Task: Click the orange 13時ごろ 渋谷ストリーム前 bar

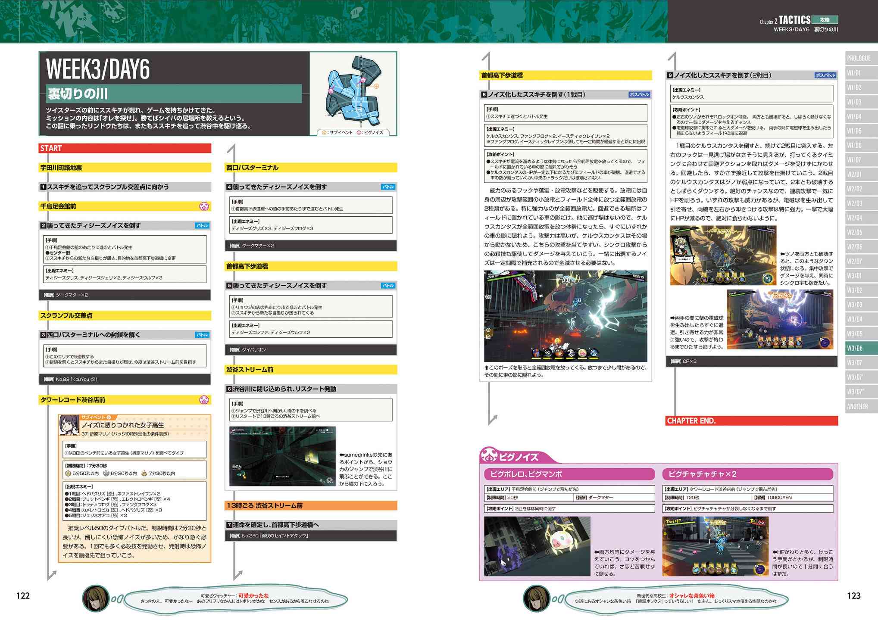Action: coord(310,505)
